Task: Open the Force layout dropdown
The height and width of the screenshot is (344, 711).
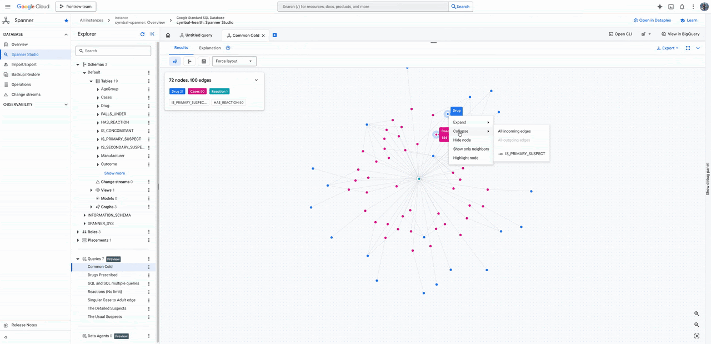Action: (x=234, y=61)
